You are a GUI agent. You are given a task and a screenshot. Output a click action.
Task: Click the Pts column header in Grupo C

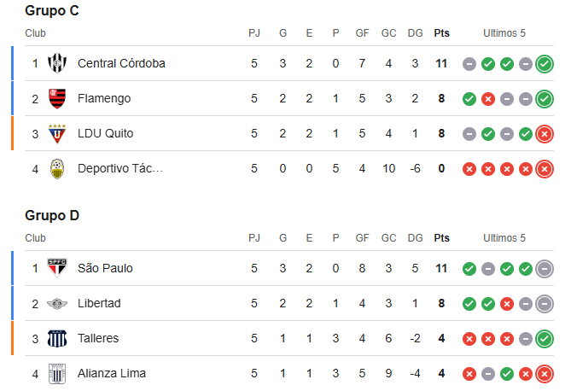click(x=442, y=33)
